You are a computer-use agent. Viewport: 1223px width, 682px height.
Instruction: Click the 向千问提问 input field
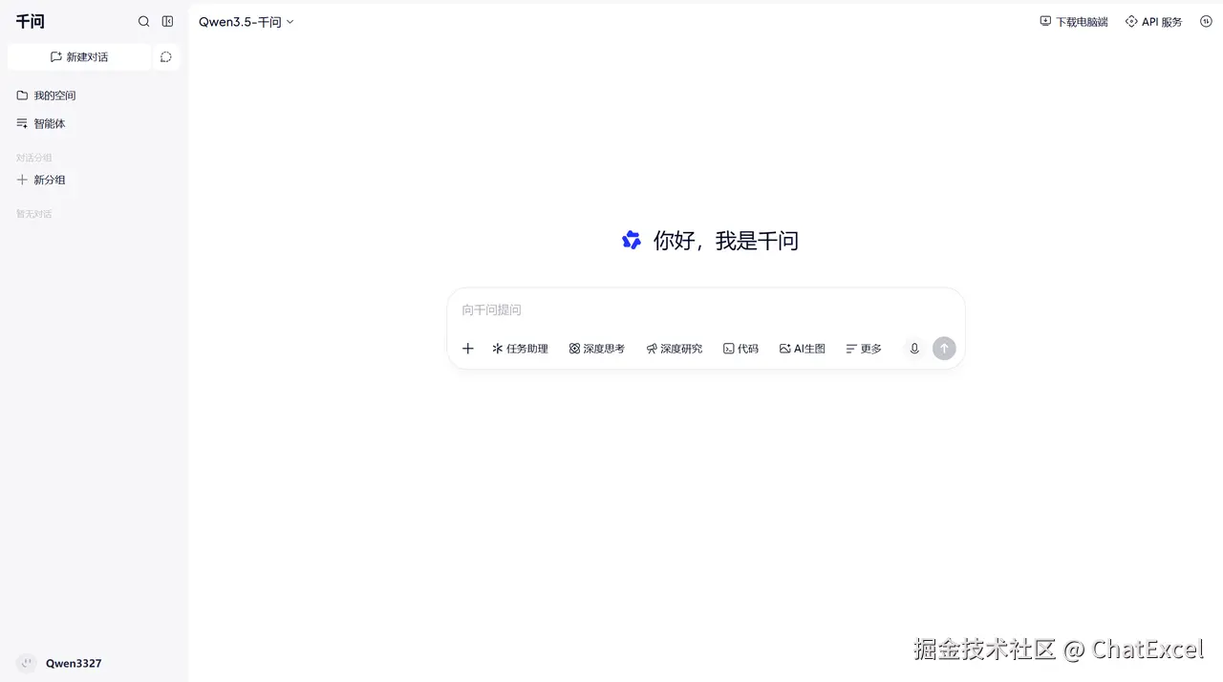pos(706,310)
